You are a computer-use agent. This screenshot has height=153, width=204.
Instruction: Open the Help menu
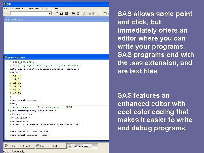tap(57, 8)
